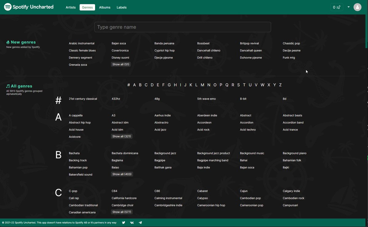Viewport: 368px width, 227px height.
Task: Open the C-pop genre
Action: point(73,191)
